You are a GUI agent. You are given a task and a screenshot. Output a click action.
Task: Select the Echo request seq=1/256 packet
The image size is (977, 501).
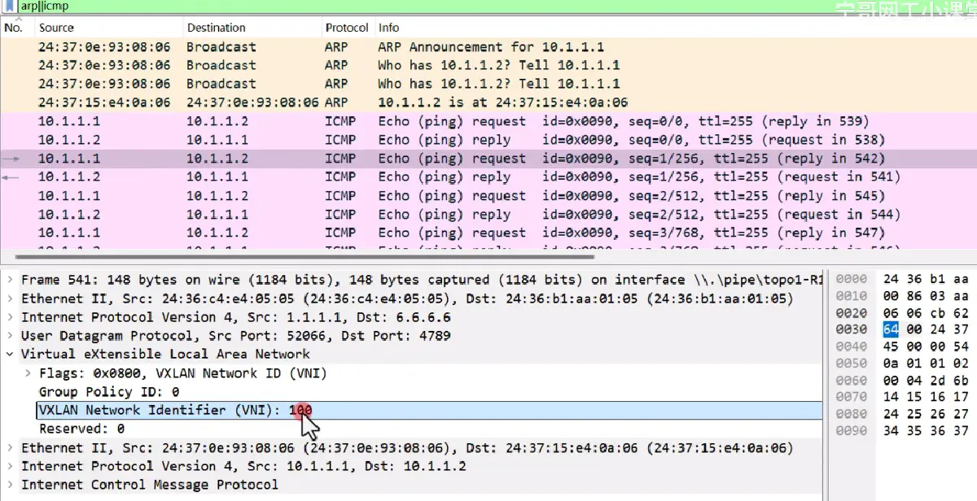[488, 159]
